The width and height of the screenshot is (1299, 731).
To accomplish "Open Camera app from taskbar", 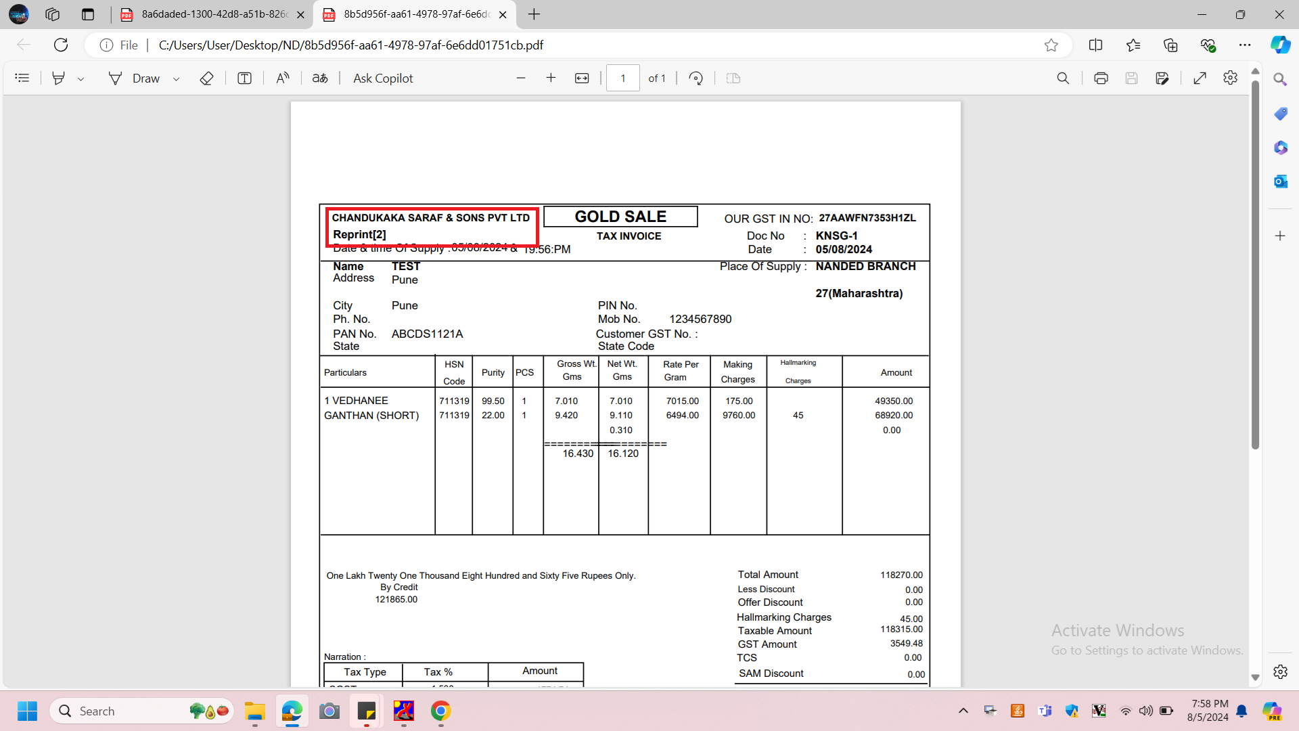I will pyautogui.click(x=329, y=711).
